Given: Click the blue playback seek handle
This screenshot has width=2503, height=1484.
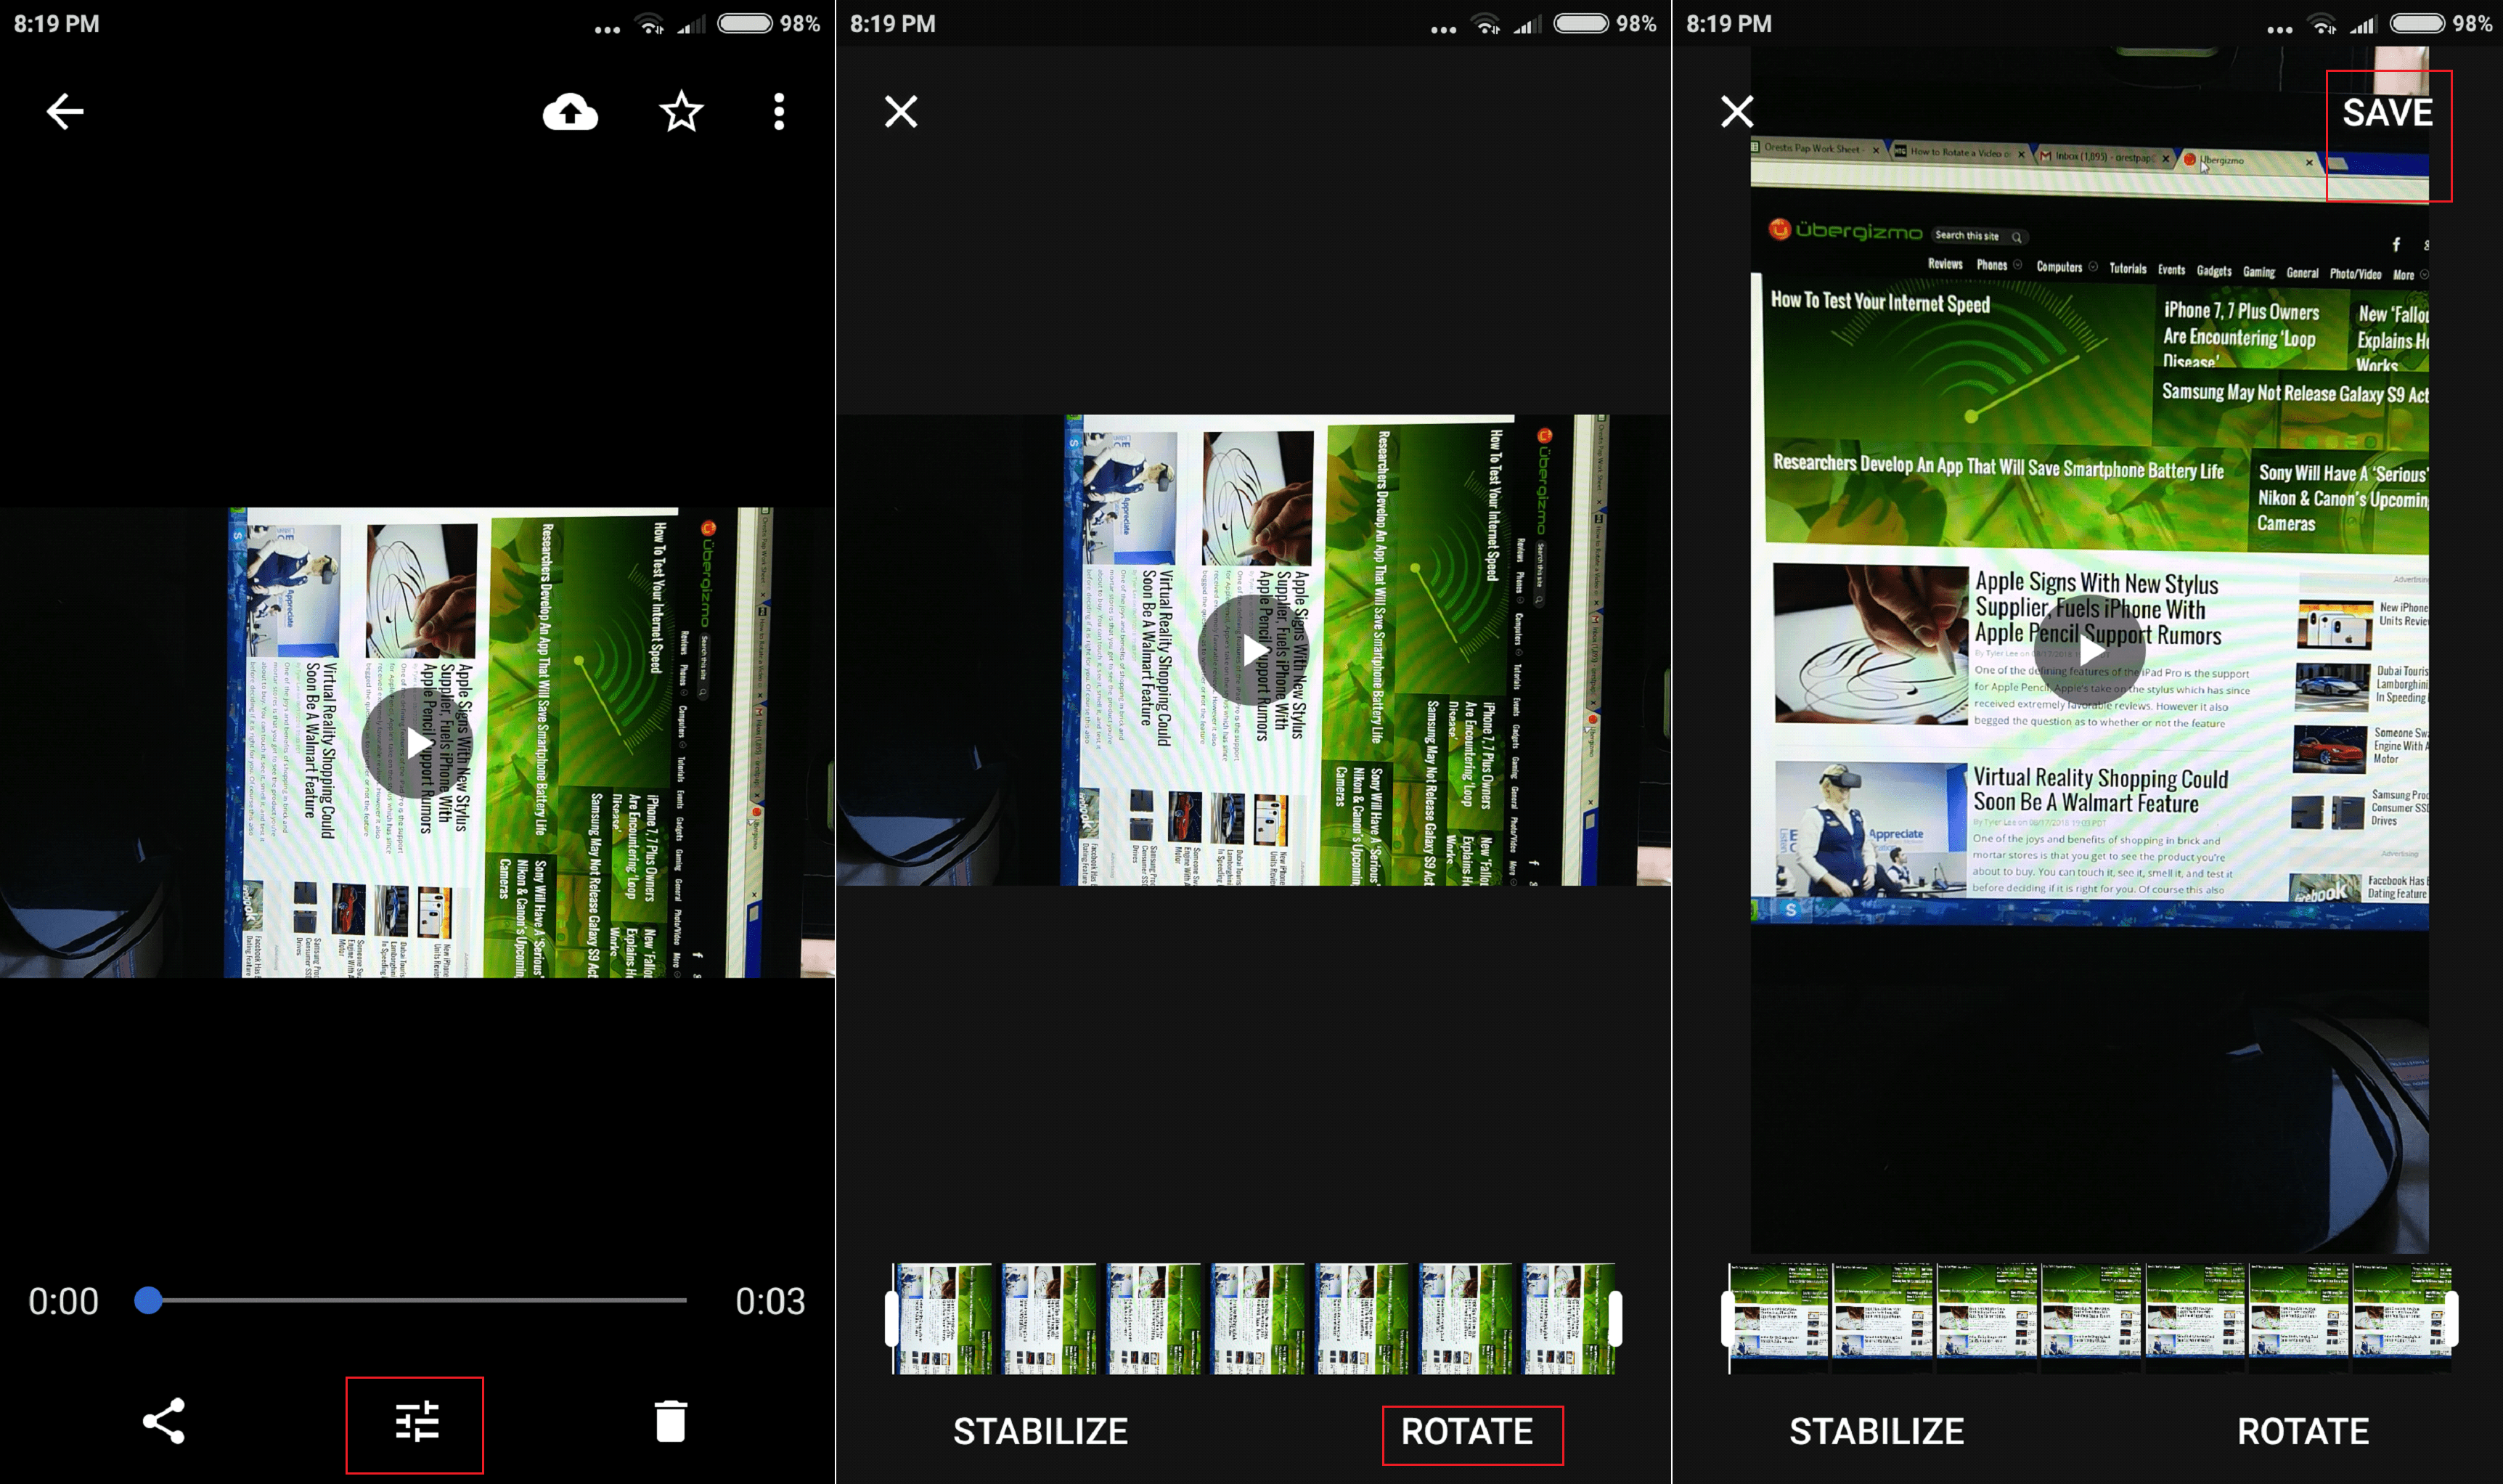Looking at the screenshot, I should (x=148, y=1300).
